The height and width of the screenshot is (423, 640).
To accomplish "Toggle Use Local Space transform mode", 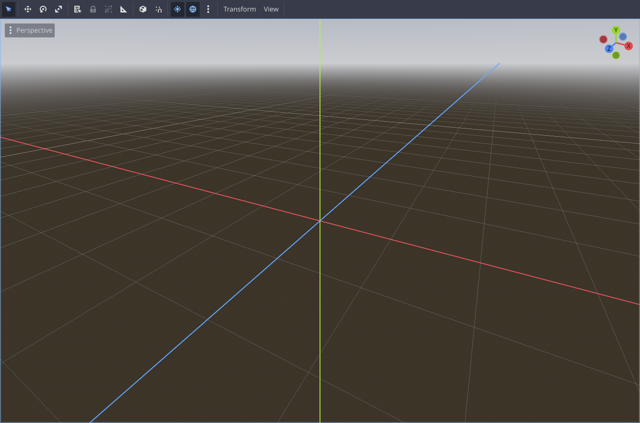I will (x=142, y=9).
